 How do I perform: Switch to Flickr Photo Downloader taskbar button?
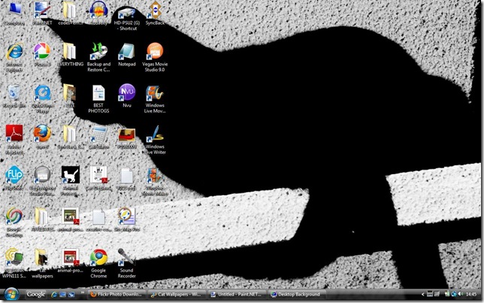click(x=116, y=295)
